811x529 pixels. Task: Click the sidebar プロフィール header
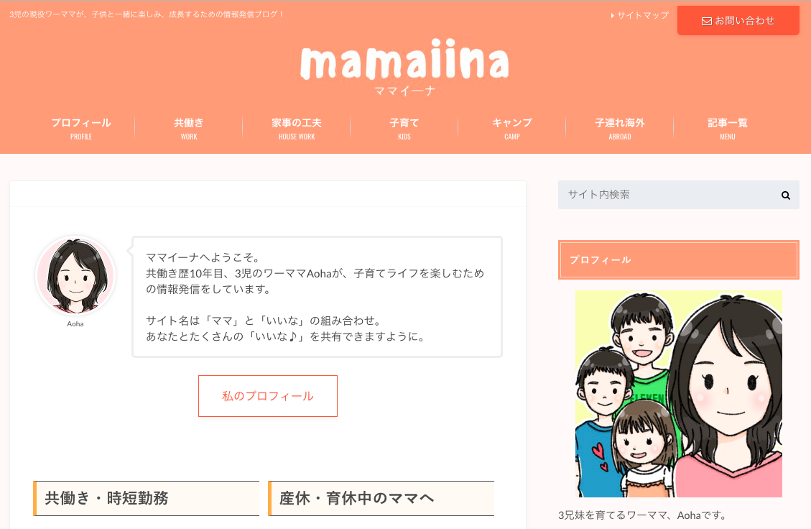(679, 260)
